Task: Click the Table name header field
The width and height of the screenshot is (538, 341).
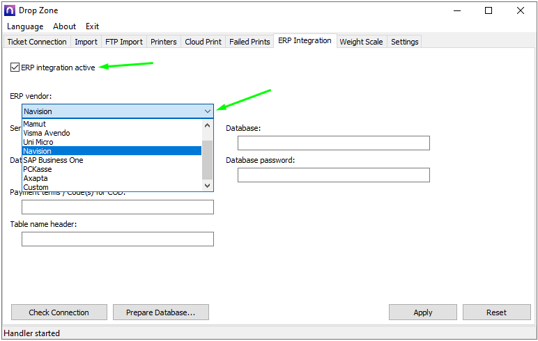Action: (118, 239)
